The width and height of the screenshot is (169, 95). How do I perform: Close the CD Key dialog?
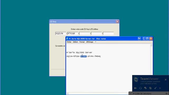tap(117, 22)
